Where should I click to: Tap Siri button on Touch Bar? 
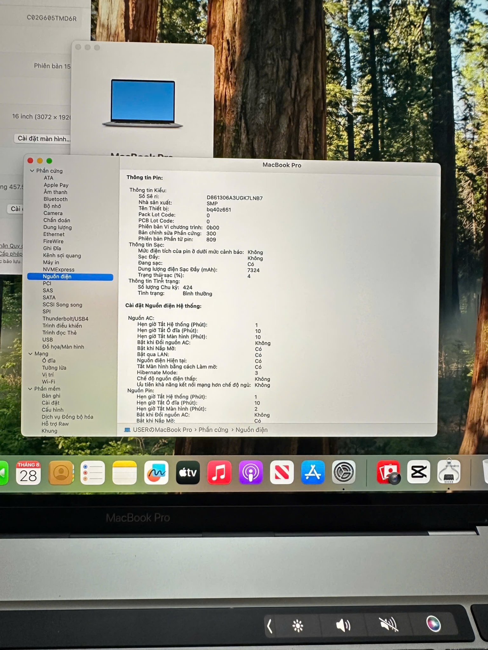point(433,623)
